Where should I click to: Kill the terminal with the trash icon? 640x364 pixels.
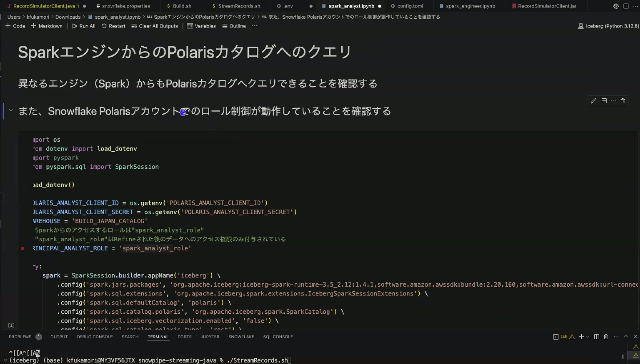point(606,337)
